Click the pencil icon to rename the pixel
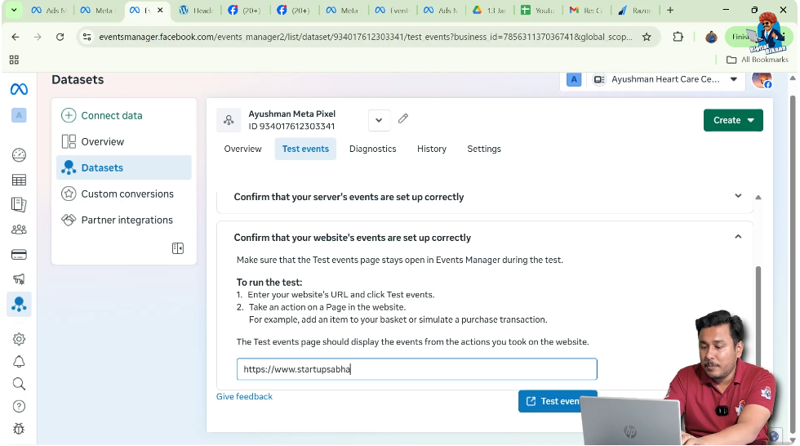The height and width of the screenshot is (446, 800). [403, 118]
